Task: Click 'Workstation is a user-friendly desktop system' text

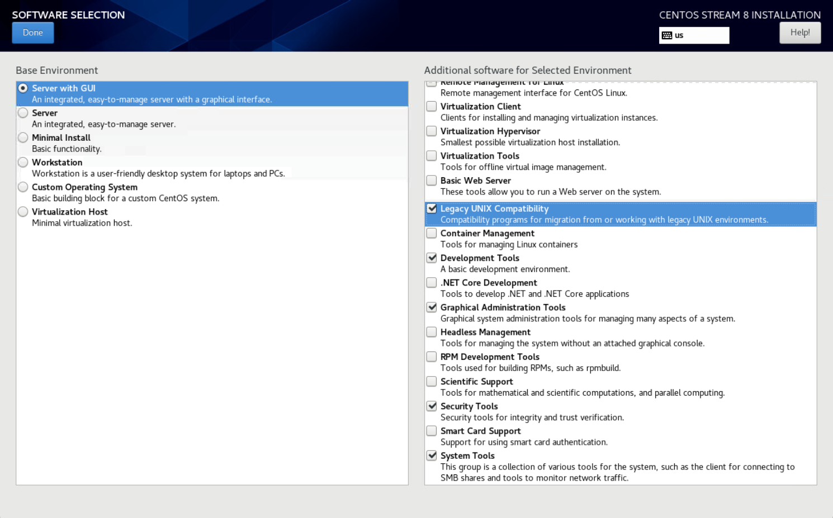Action: [158, 174]
